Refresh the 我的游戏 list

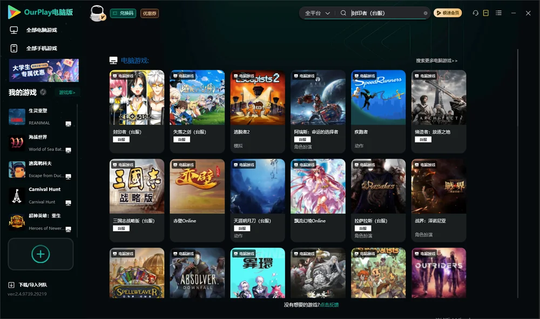click(x=43, y=92)
